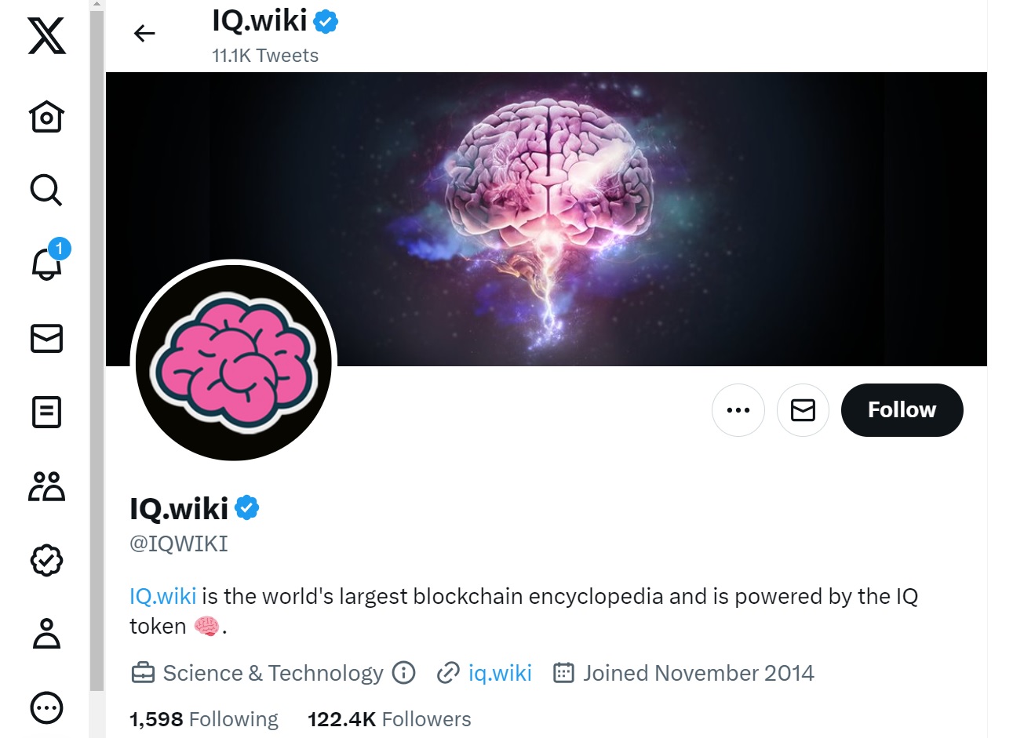Screen dimensions: 1013x738
Task: View the 1,598 Following list
Action: click(204, 719)
